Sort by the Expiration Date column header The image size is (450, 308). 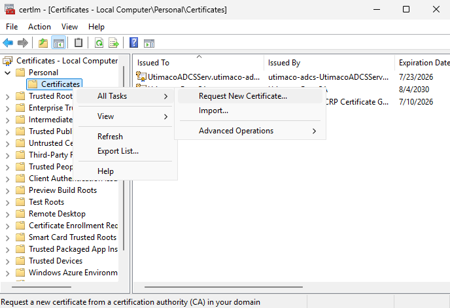[423, 63]
